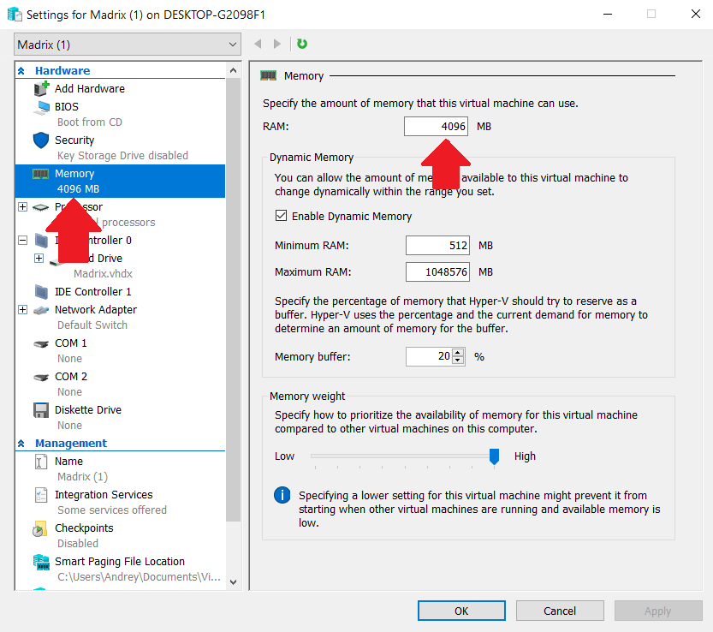The height and width of the screenshot is (632, 713).
Task: Click the blue information icon
Action: [282, 495]
